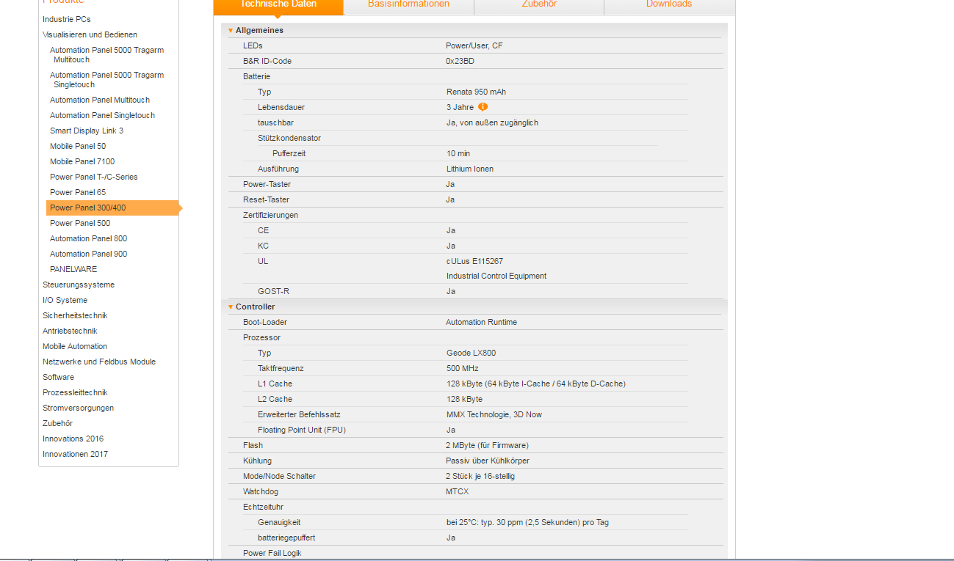Open I/O Systeme category
This screenshot has height=561, width=954.
pyautogui.click(x=65, y=300)
